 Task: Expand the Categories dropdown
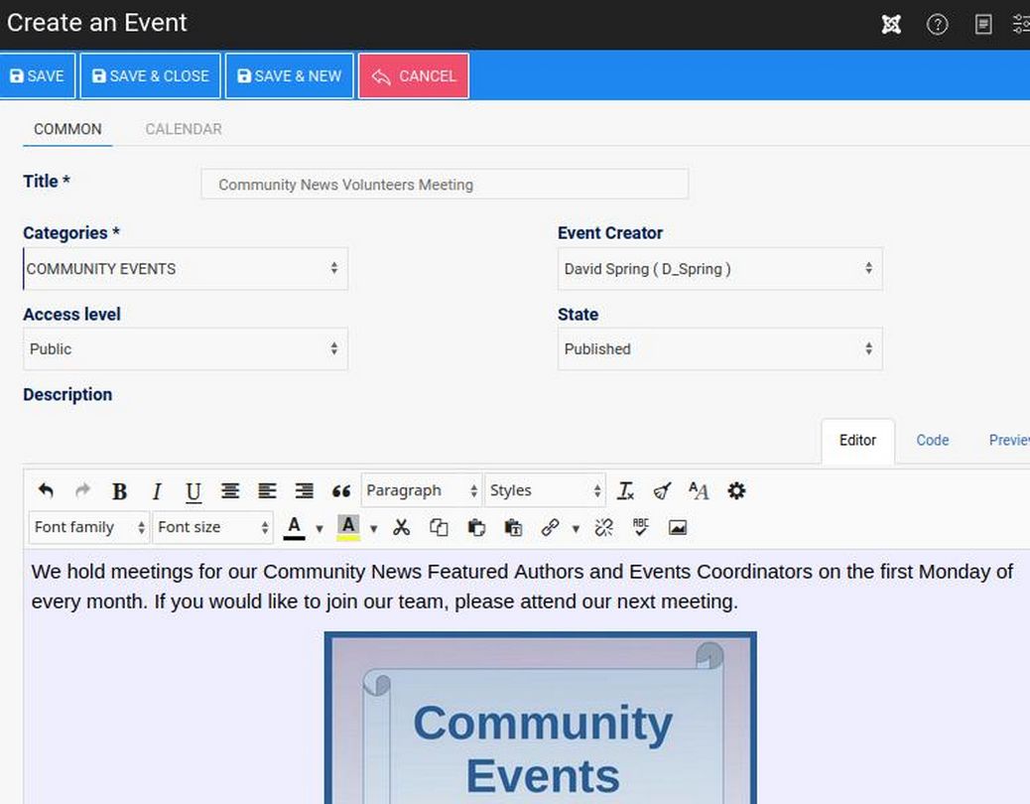click(186, 269)
